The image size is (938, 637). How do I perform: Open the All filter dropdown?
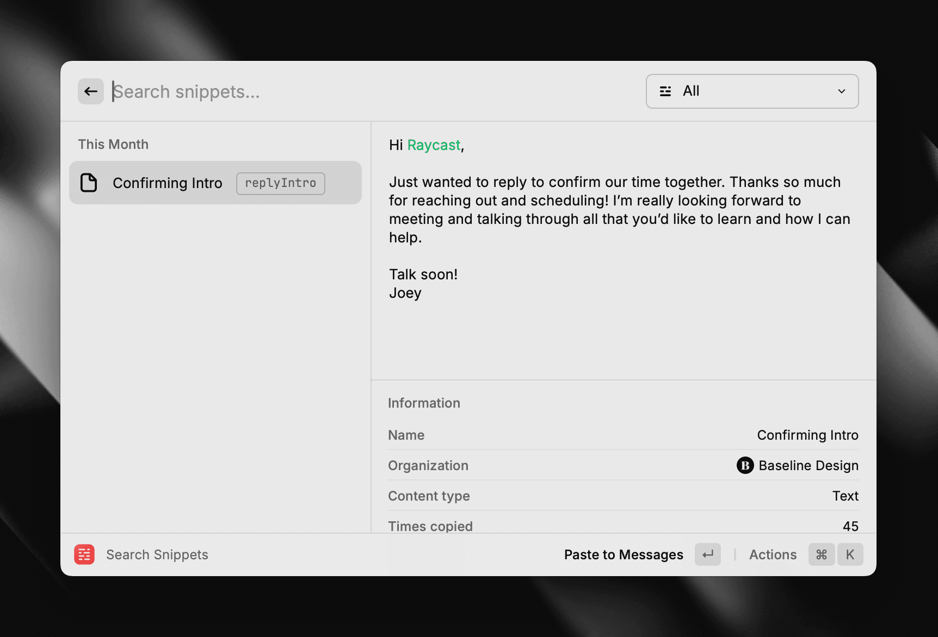pos(752,91)
